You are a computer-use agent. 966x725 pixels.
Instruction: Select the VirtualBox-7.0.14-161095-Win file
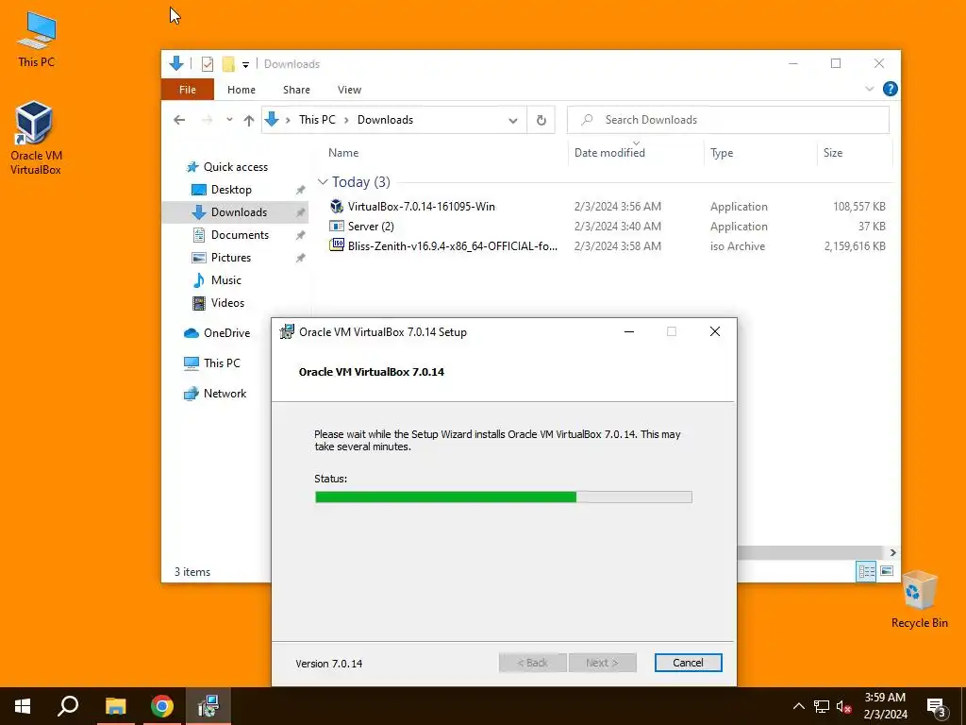click(422, 207)
